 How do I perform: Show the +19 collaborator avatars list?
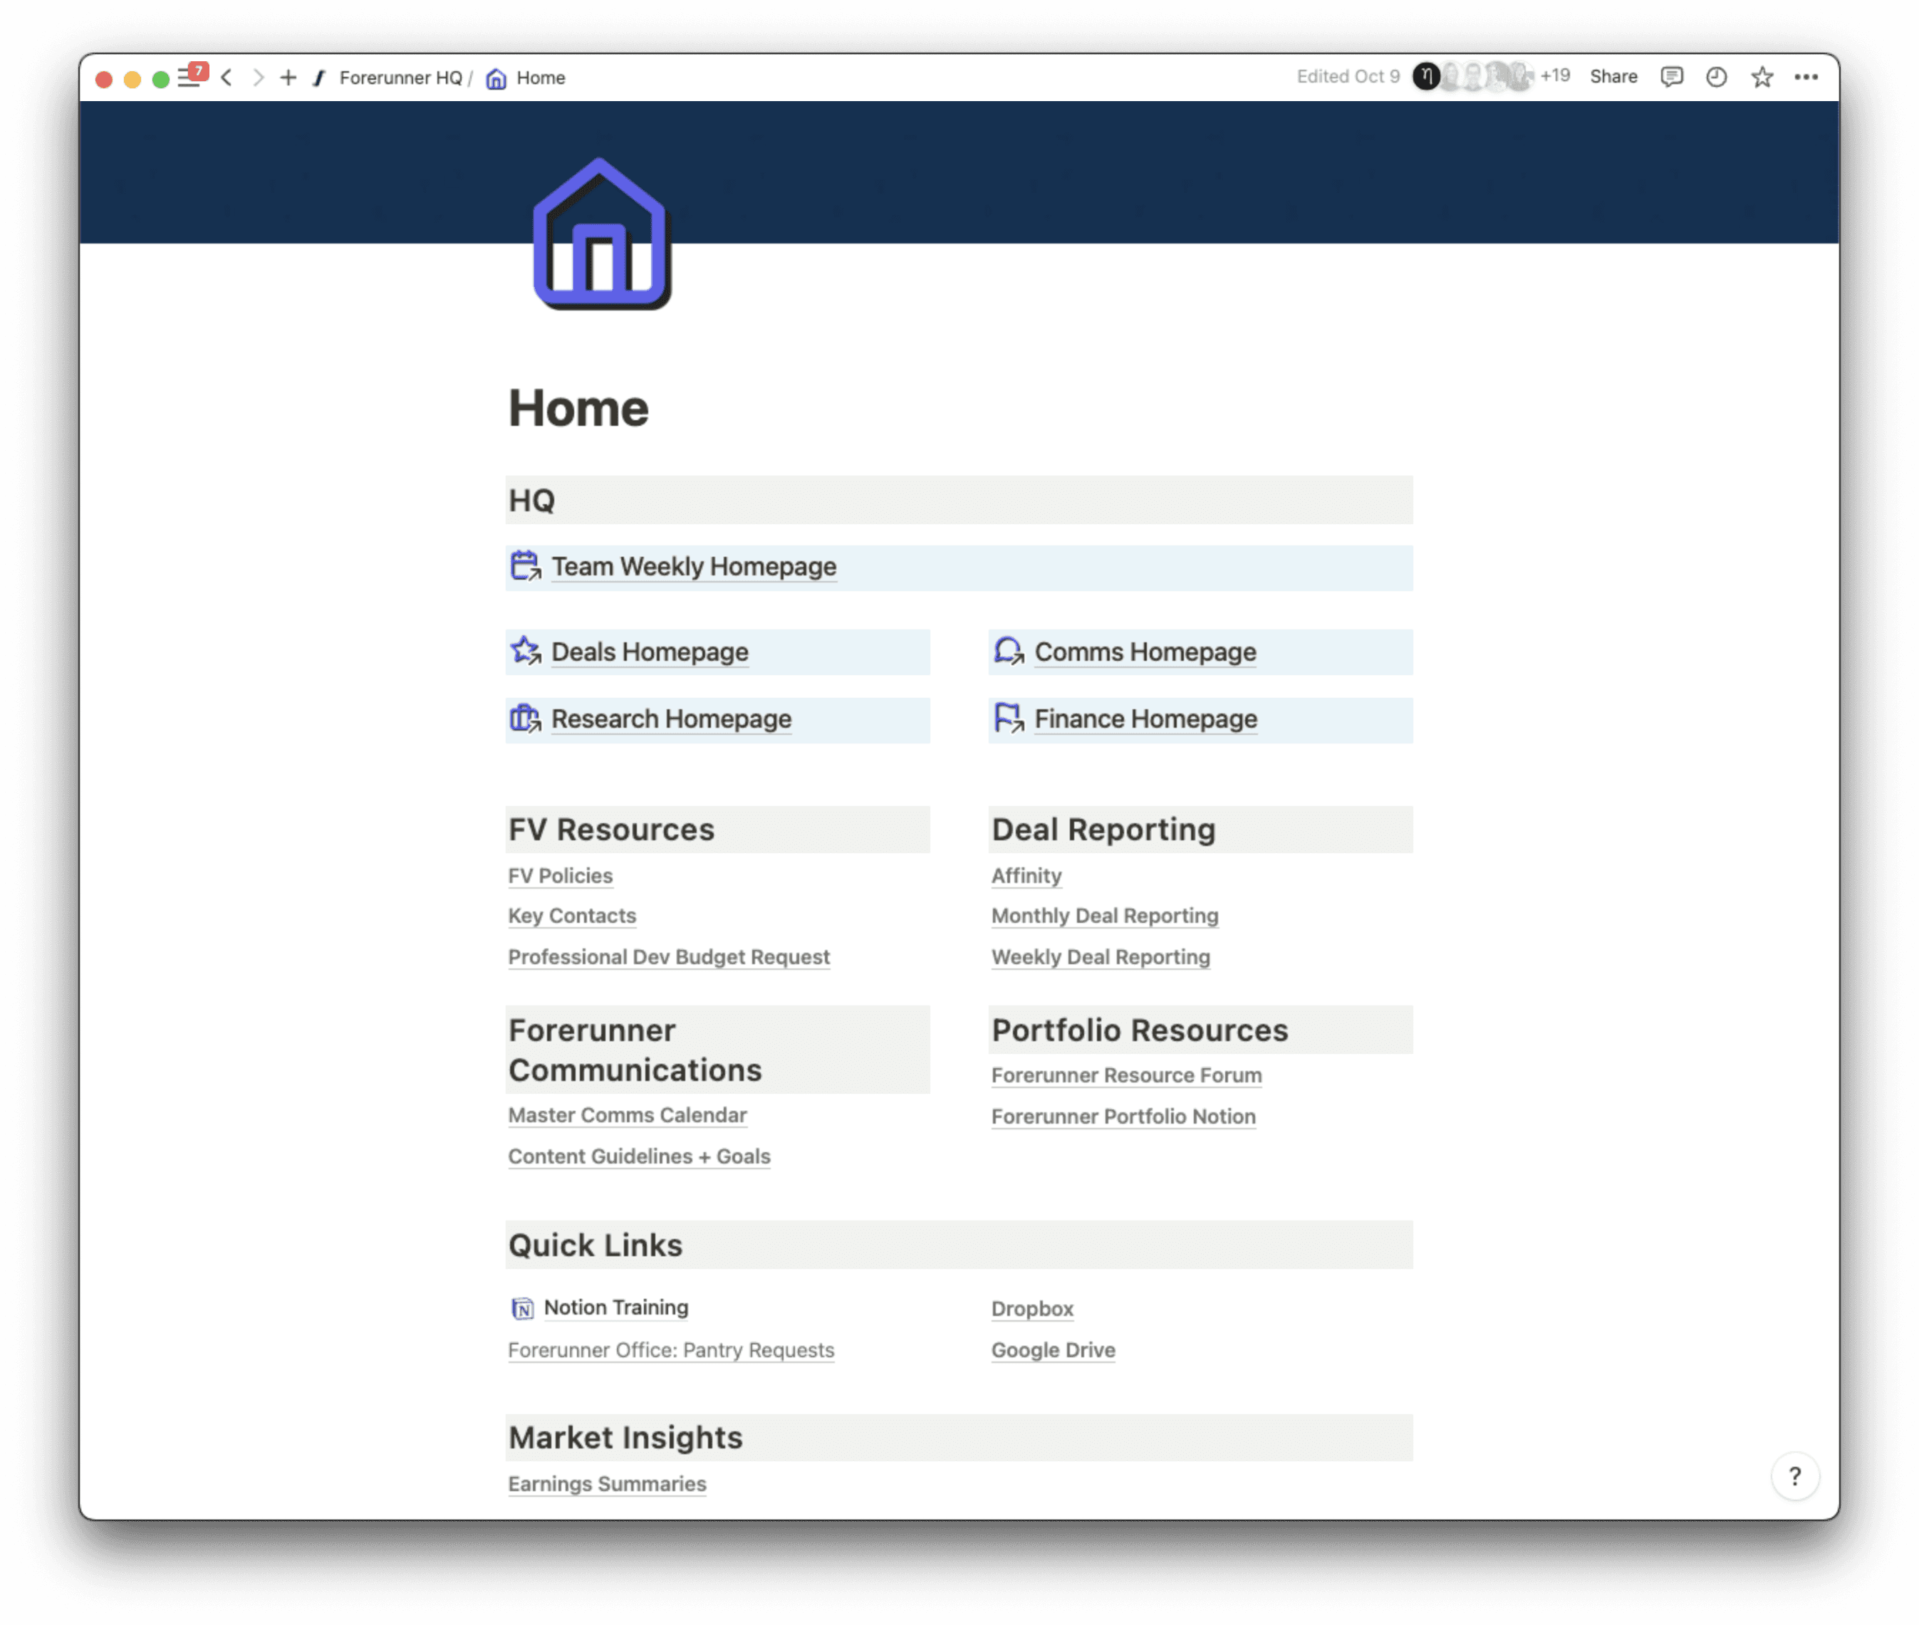tap(1554, 76)
